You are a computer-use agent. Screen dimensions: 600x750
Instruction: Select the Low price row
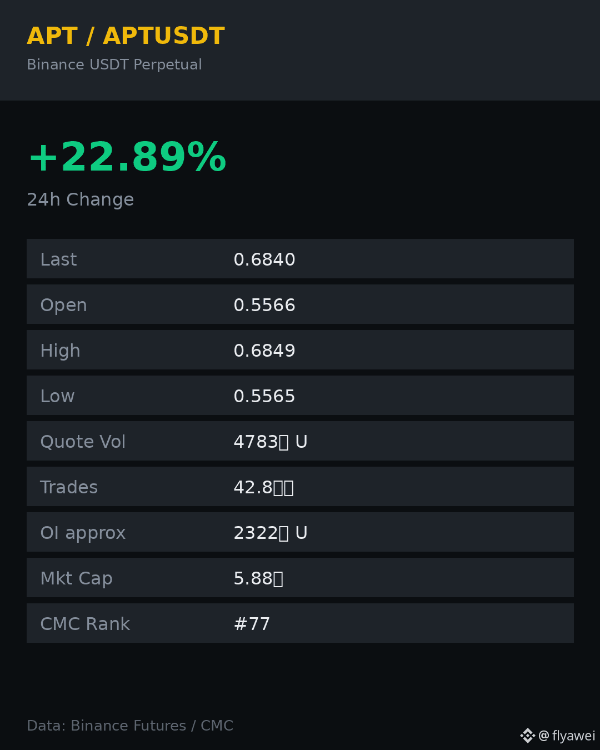(300, 396)
